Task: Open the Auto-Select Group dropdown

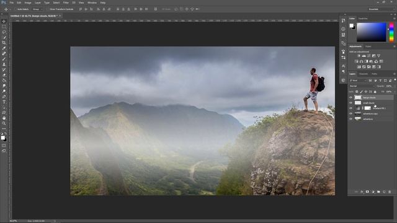Action: tap(37, 9)
